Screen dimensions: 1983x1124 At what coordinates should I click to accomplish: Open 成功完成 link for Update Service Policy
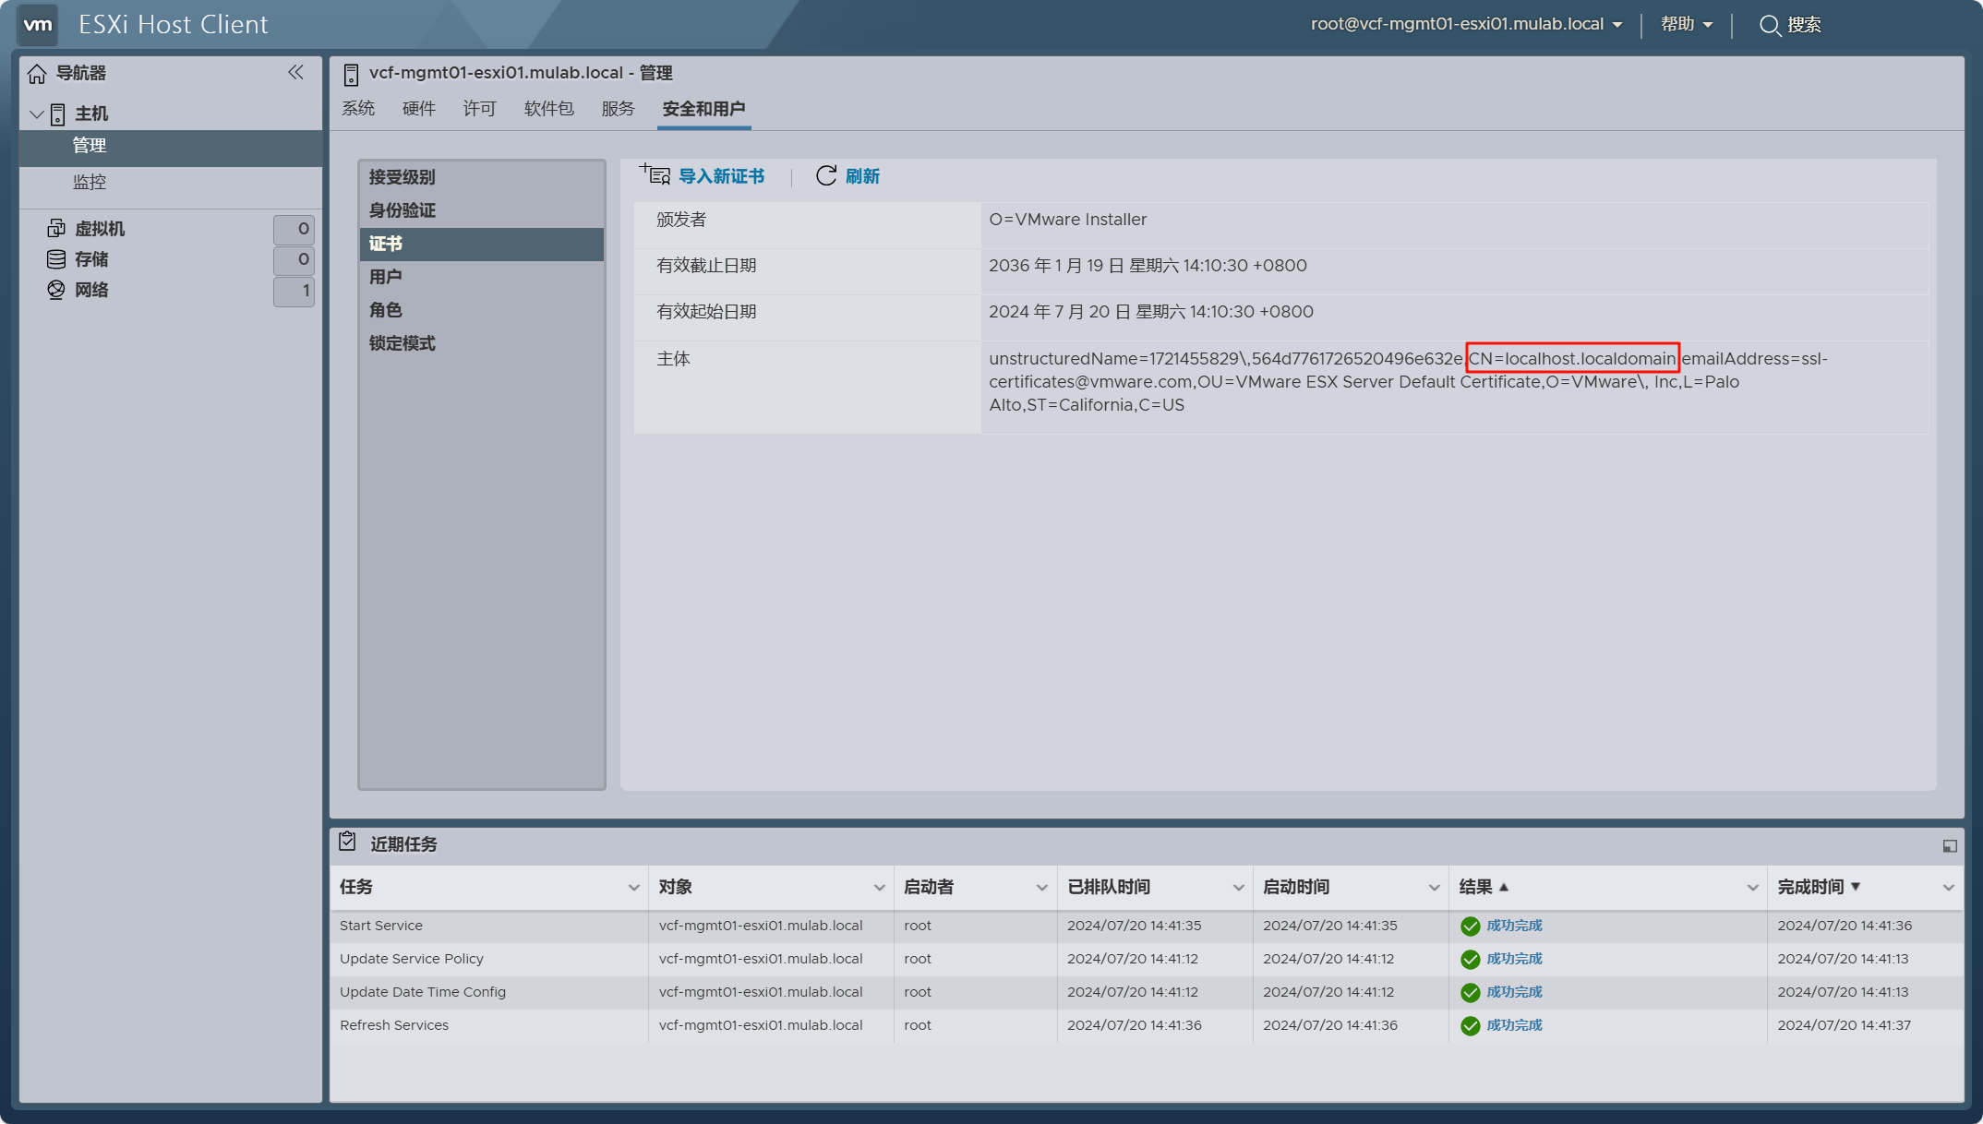[x=1514, y=959]
